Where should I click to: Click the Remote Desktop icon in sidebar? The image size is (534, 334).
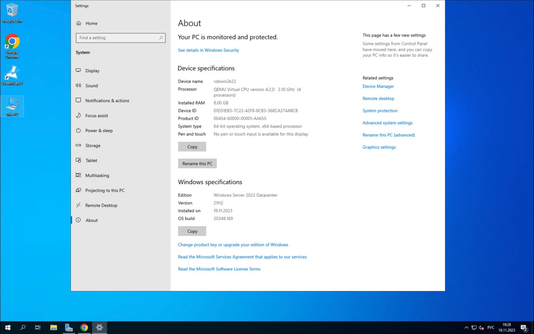78,205
